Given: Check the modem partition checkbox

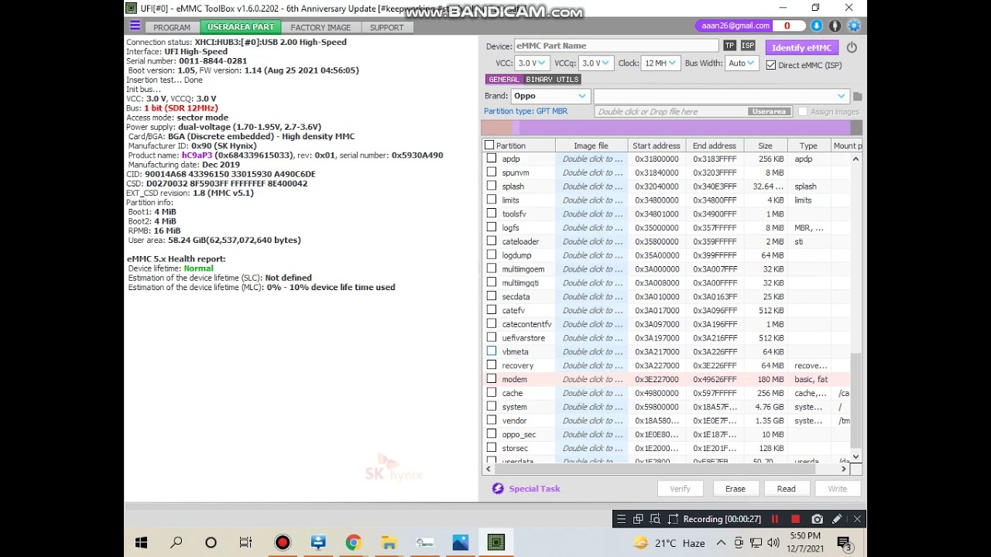Looking at the screenshot, I should point(492,379).
